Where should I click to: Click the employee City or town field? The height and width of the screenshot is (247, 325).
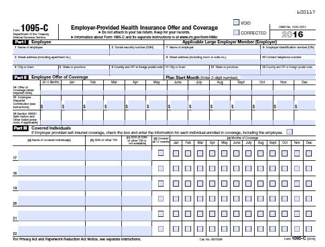36,72
